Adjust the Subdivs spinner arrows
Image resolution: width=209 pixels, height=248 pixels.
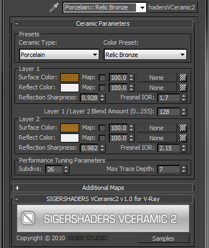[66, 169]
